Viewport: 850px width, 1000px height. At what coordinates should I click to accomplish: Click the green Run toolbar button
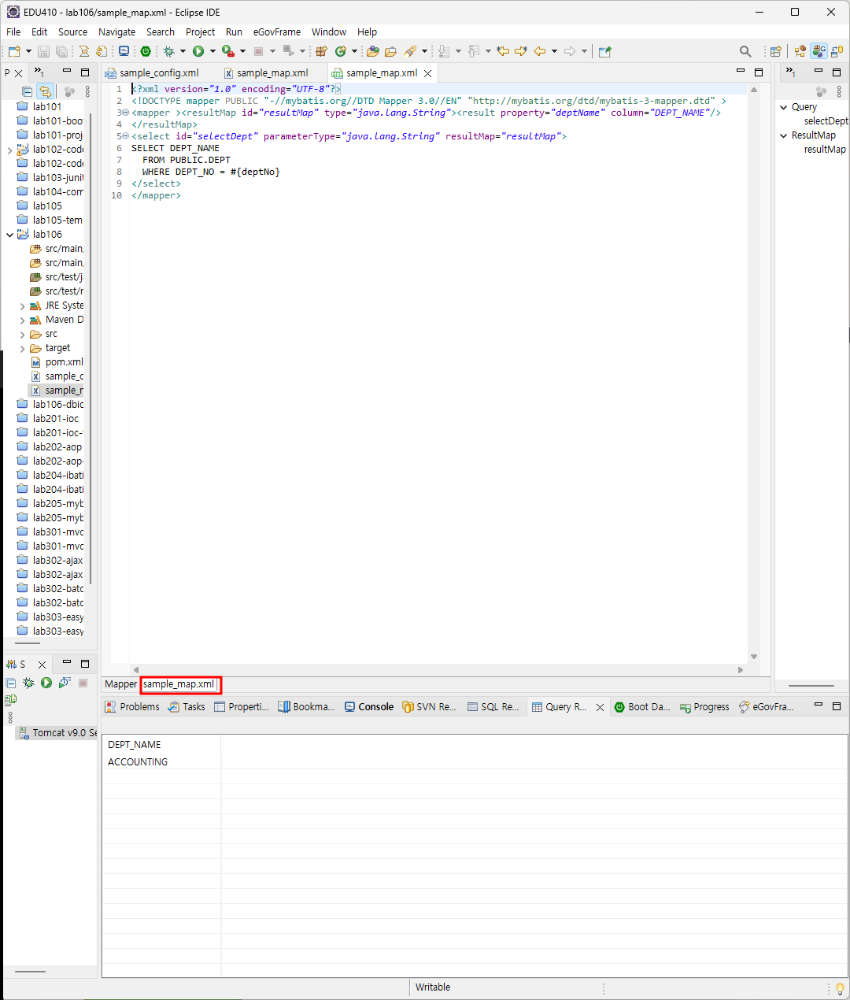pyautogui.click(x=198, y=51)
